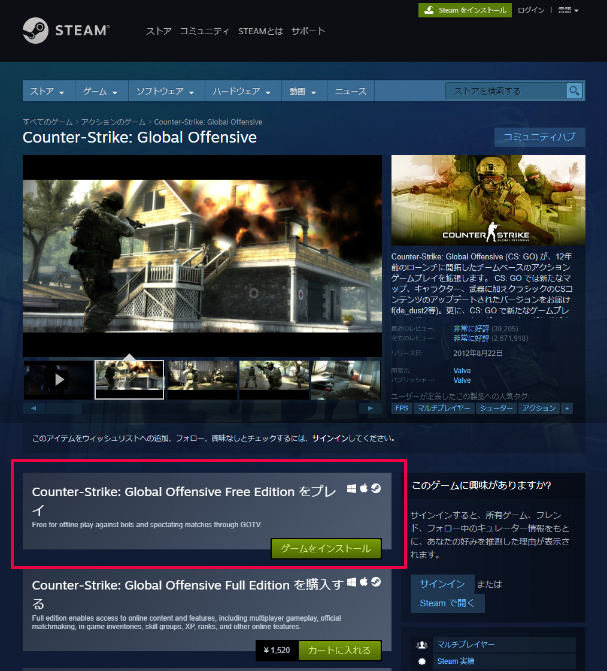Click the SteamOS icon in Free Edition box
Image resolution: width=607 pixels, height=671 pixels.
(x=376, y=489)
